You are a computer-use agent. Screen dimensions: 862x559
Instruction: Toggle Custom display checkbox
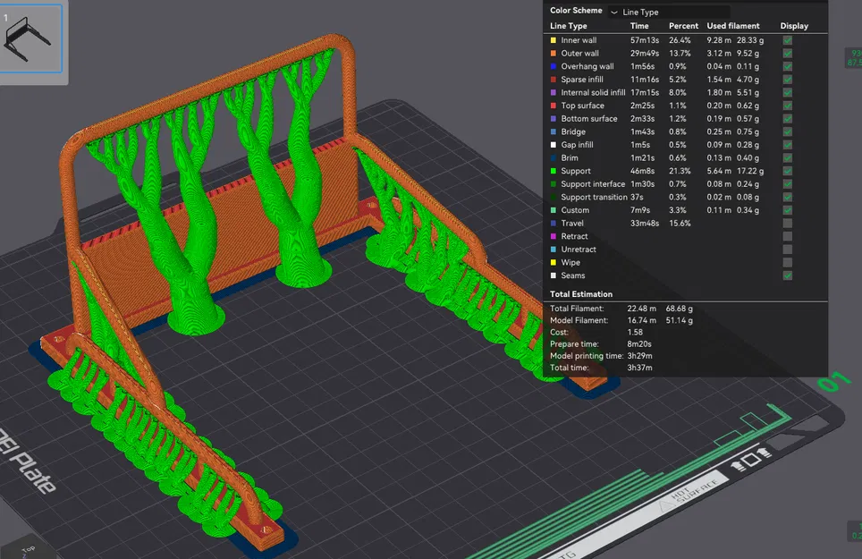tap(787, 210)
